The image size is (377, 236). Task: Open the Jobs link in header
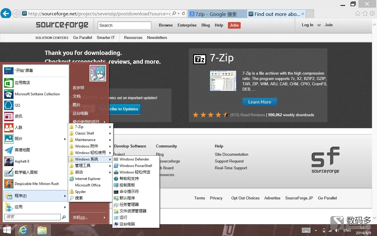click(x=234, y=25)
